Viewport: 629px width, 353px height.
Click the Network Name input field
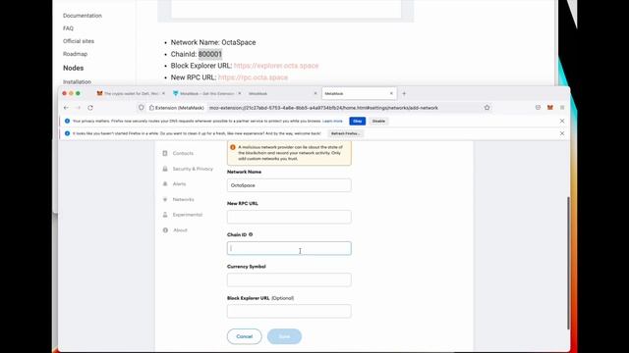click(289, 185)
